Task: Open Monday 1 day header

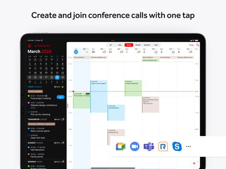Action: [127, 52]
